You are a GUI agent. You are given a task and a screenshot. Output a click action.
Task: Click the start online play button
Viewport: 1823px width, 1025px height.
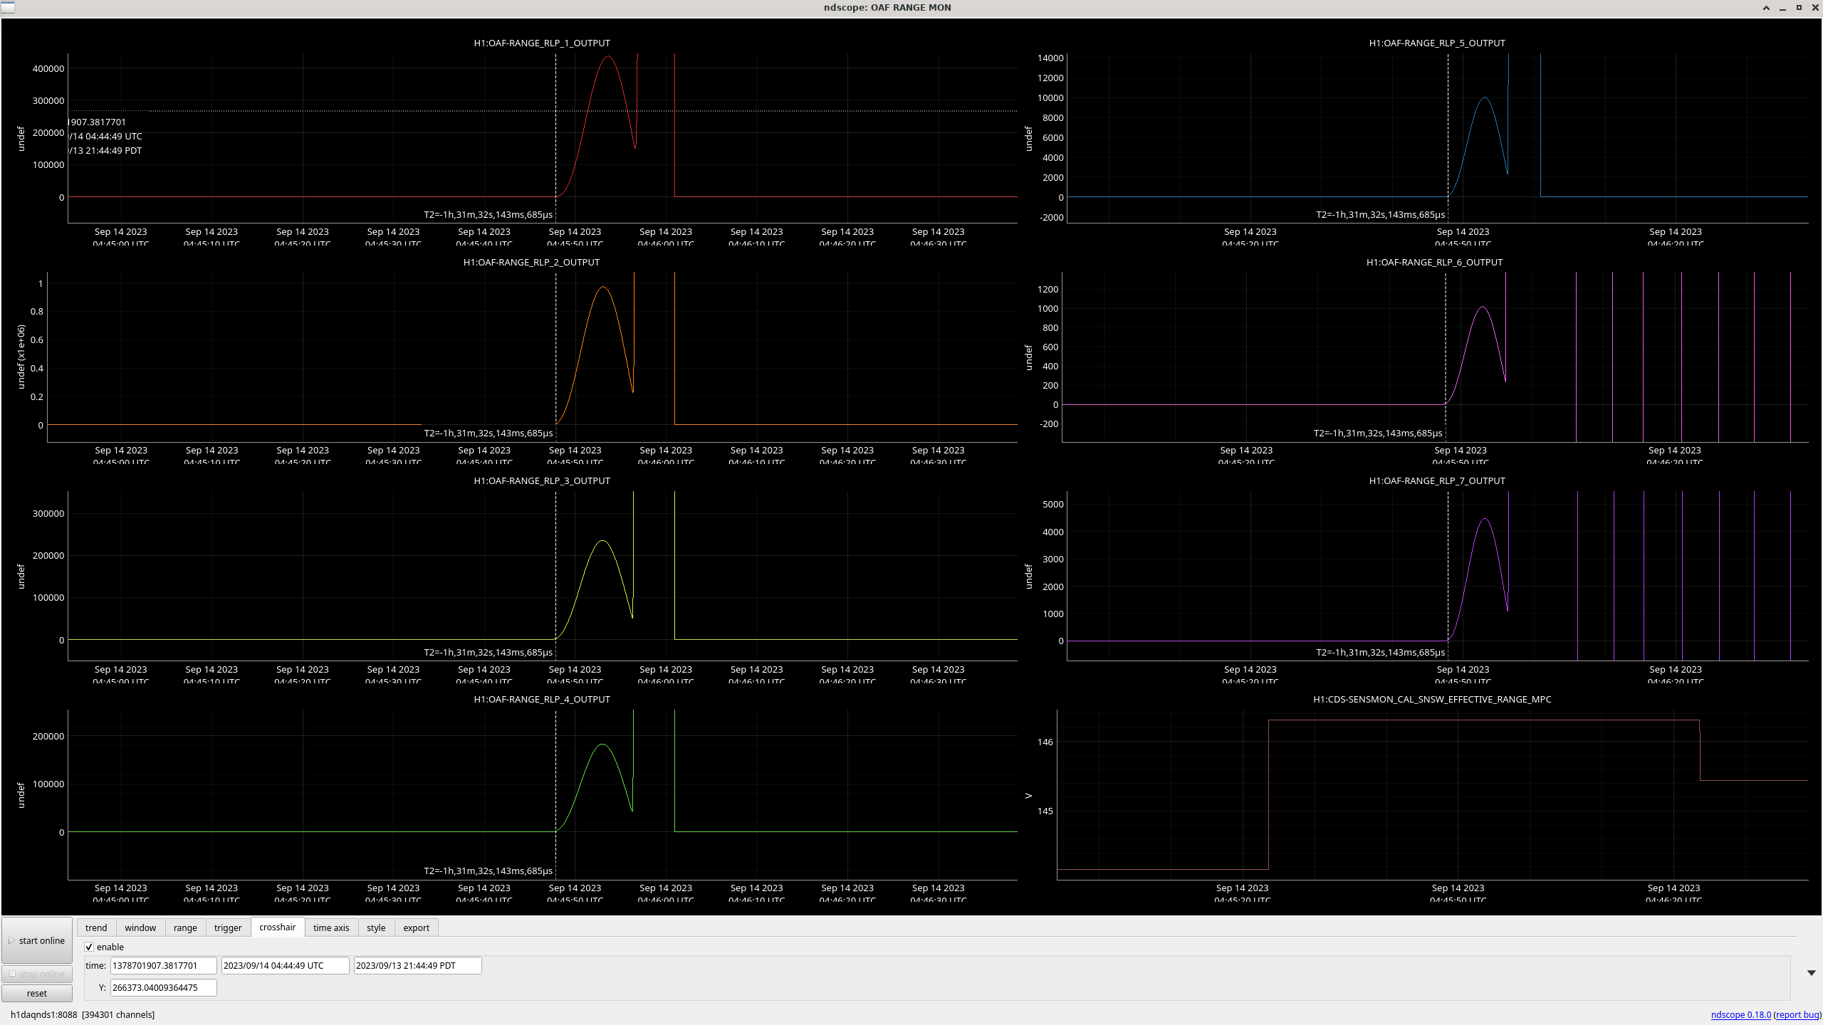pos(37,940)
